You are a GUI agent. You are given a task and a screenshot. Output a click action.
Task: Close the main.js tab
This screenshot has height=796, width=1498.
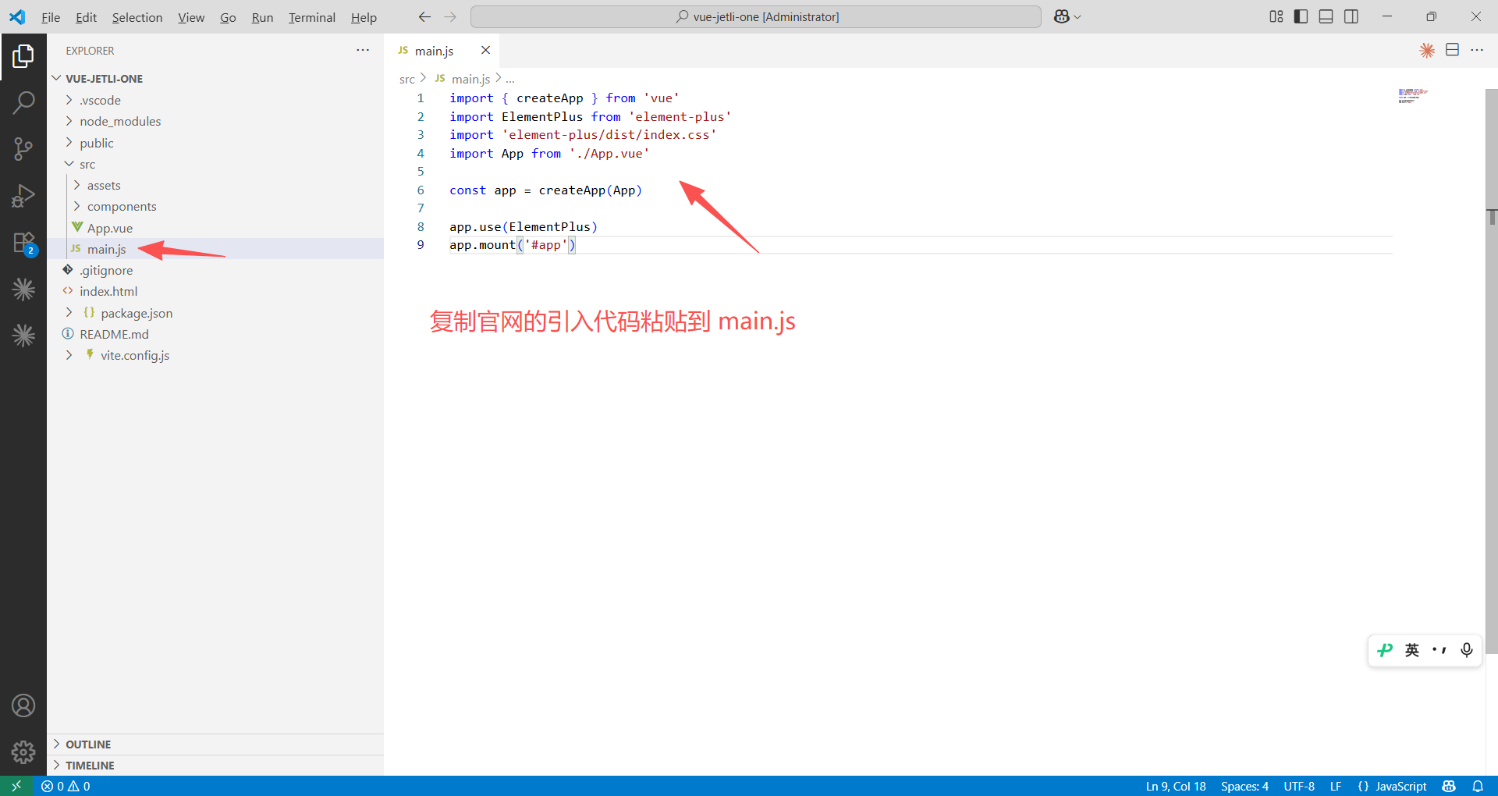485,50
